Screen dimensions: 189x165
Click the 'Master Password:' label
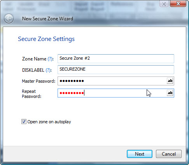(x=38, y=81)
